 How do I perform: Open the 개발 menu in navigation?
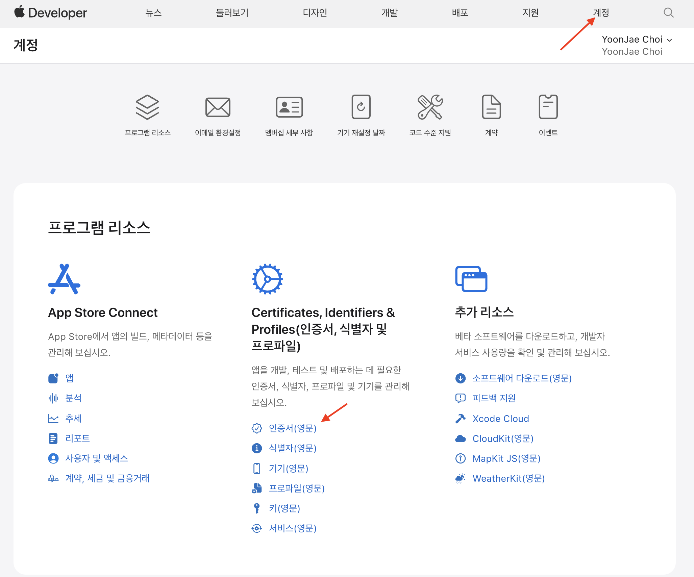[x=389, y=13]
